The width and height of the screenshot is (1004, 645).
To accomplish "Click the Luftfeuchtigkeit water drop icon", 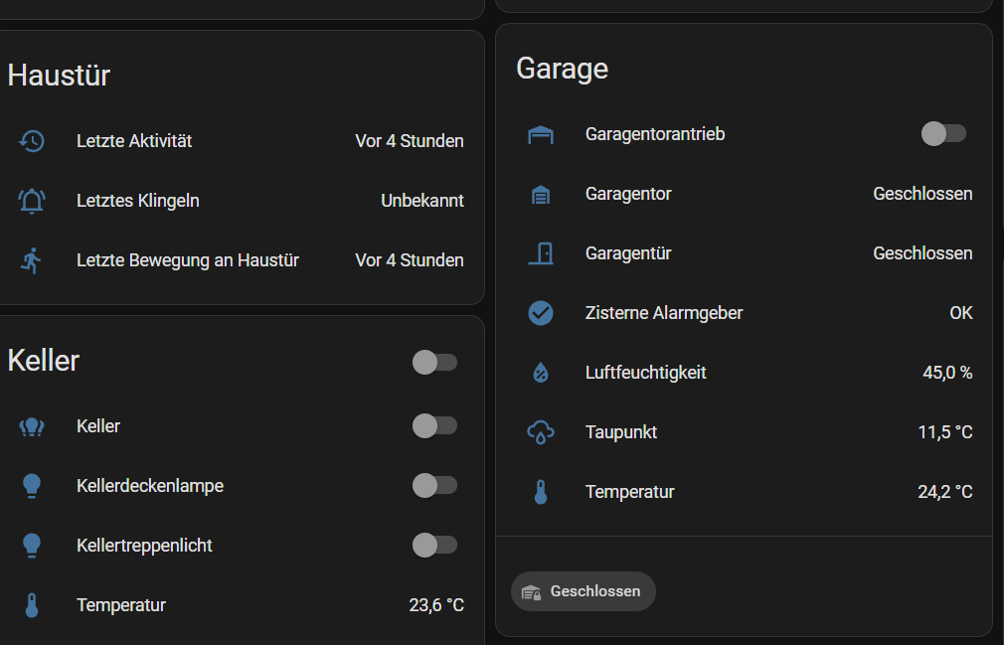I will pos(540,373).
